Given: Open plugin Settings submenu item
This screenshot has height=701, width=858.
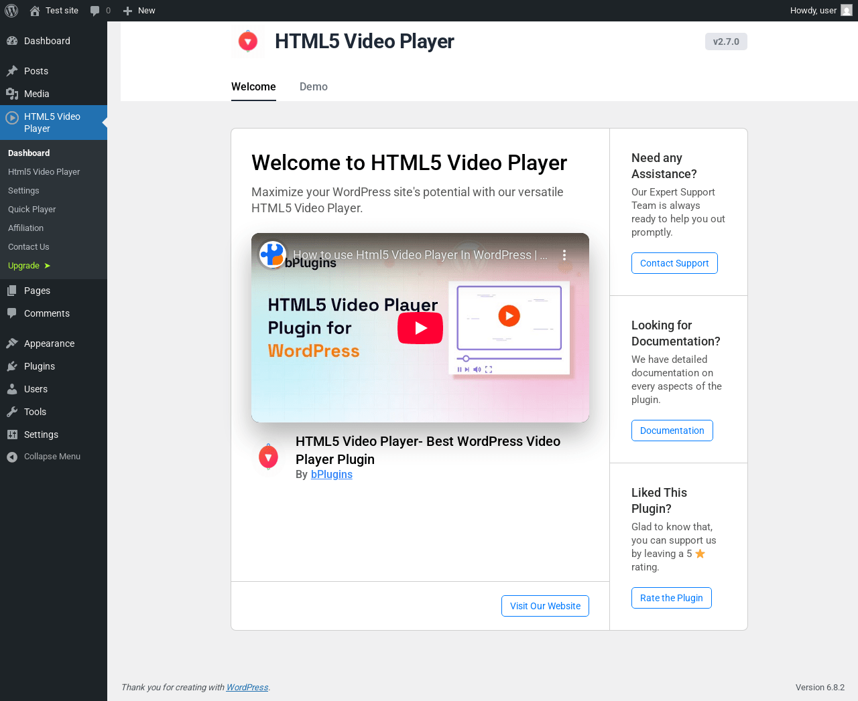Looking at the screenshot, I should [23, 191].
